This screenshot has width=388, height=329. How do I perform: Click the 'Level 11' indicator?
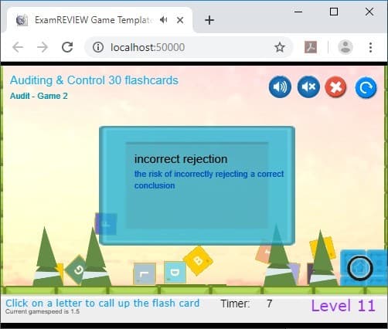tap(343, 306)
